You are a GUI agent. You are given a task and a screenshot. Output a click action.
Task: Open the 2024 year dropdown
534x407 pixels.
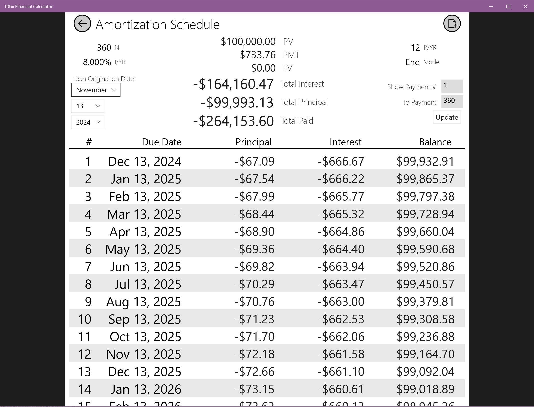87,122
